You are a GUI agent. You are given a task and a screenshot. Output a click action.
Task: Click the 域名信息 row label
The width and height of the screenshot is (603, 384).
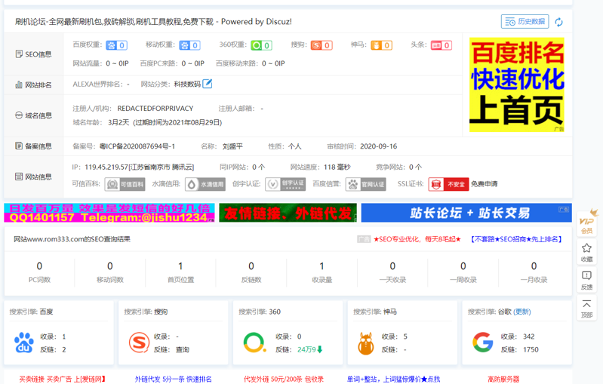[33, 115]
